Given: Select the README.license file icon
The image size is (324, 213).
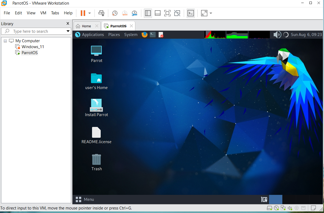Looking at the screenshot, I should coord(97,135).
